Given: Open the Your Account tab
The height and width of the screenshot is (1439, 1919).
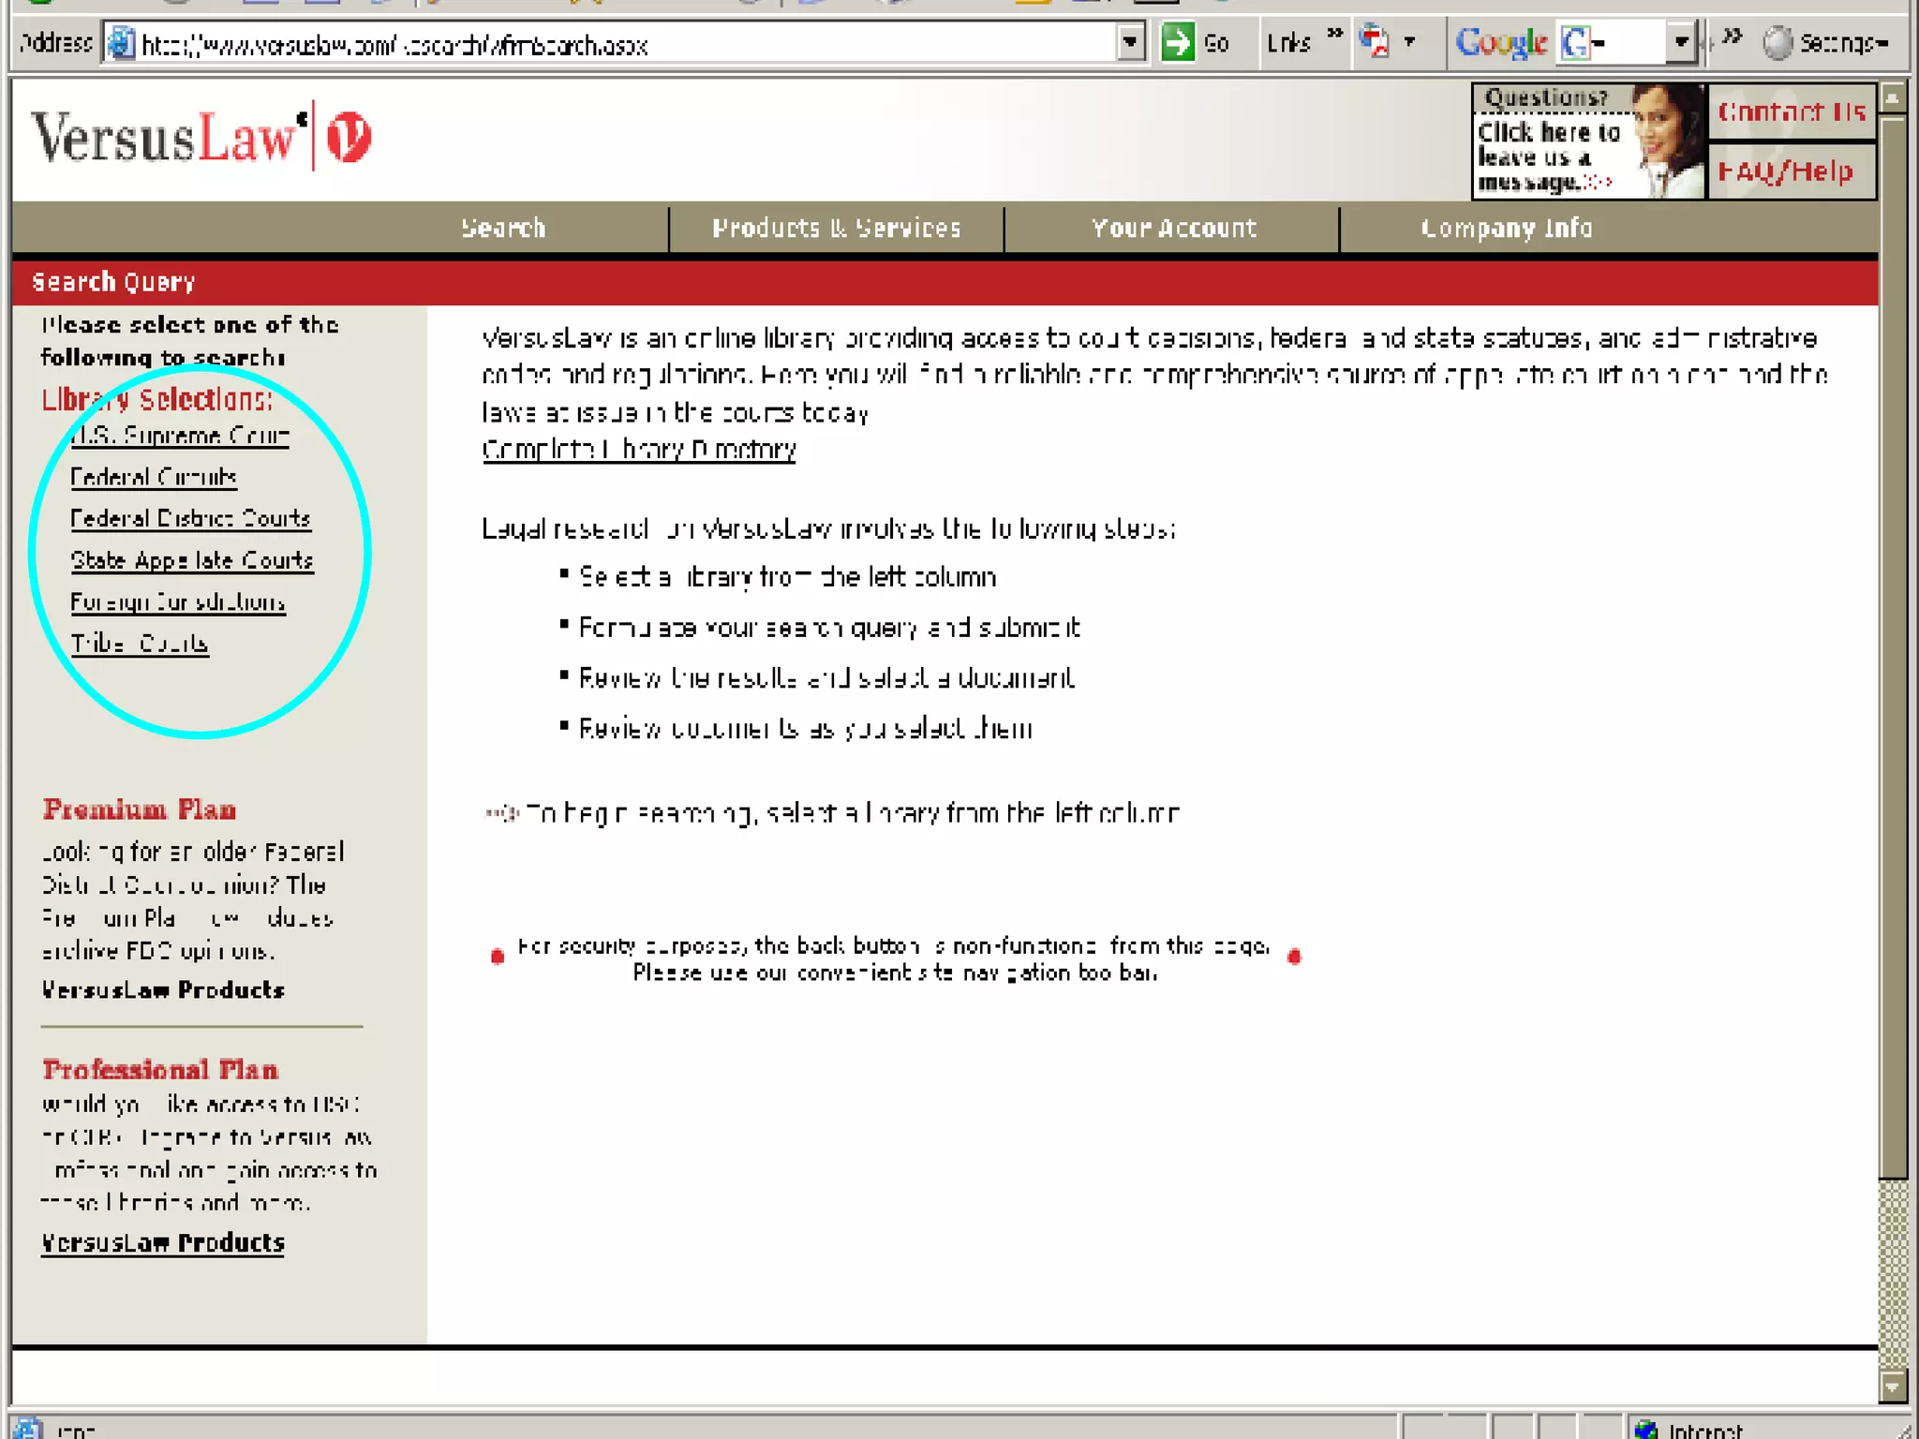Looking at the screenshot, I should 1172,229.
